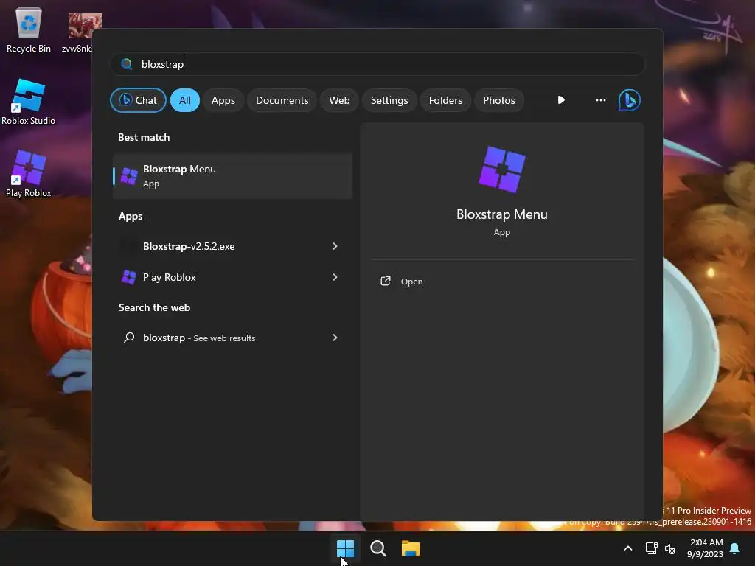The height and width of the screenshot is (566, 755).
Task: Open File Explorer from the taskbar
Action: (410, 548)
